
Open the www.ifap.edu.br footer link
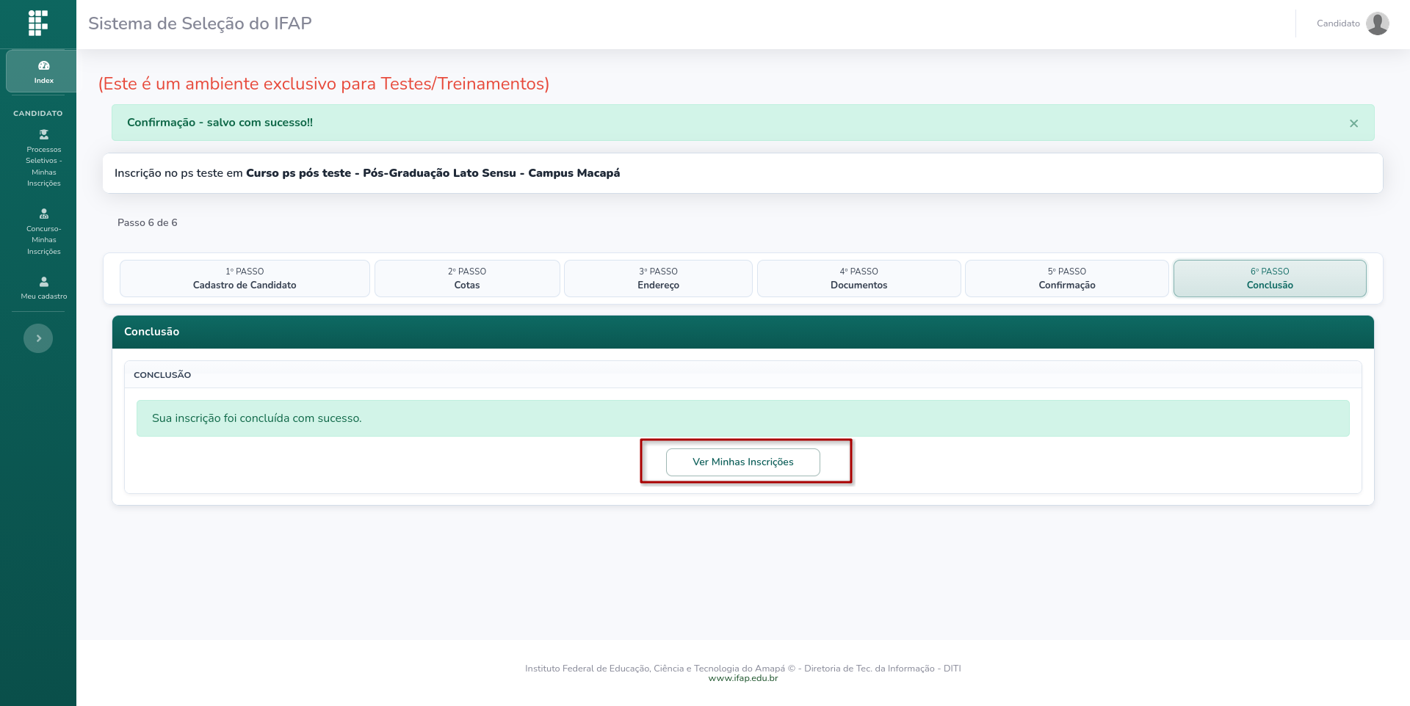(743, 678)
